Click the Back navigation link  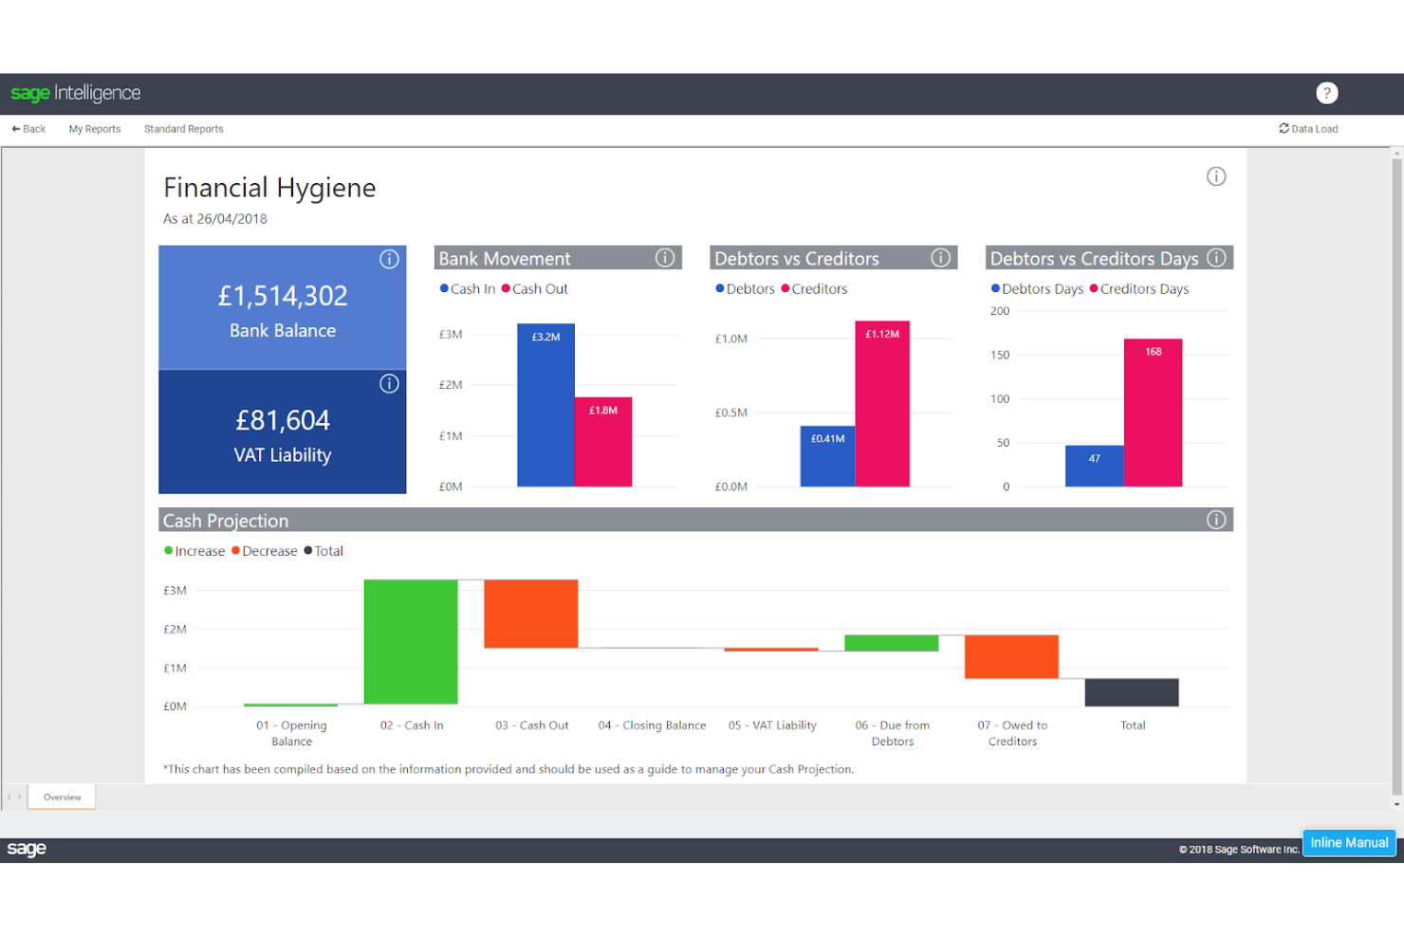pyautogui.click(x=28, y=128)
